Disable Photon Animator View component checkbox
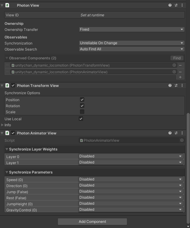This screenshot has width=190, height=228. coord(13,133)
